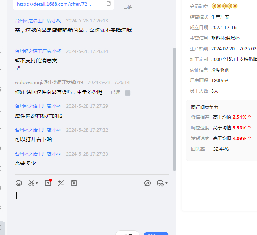Screen dimensions: 257x235
Task: Click the white close button beside send
Action: click(127, 233)
